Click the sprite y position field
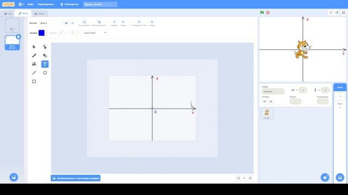Image resolution: width=348 pixels, height=195 pixels. click(x=325, y=90)
